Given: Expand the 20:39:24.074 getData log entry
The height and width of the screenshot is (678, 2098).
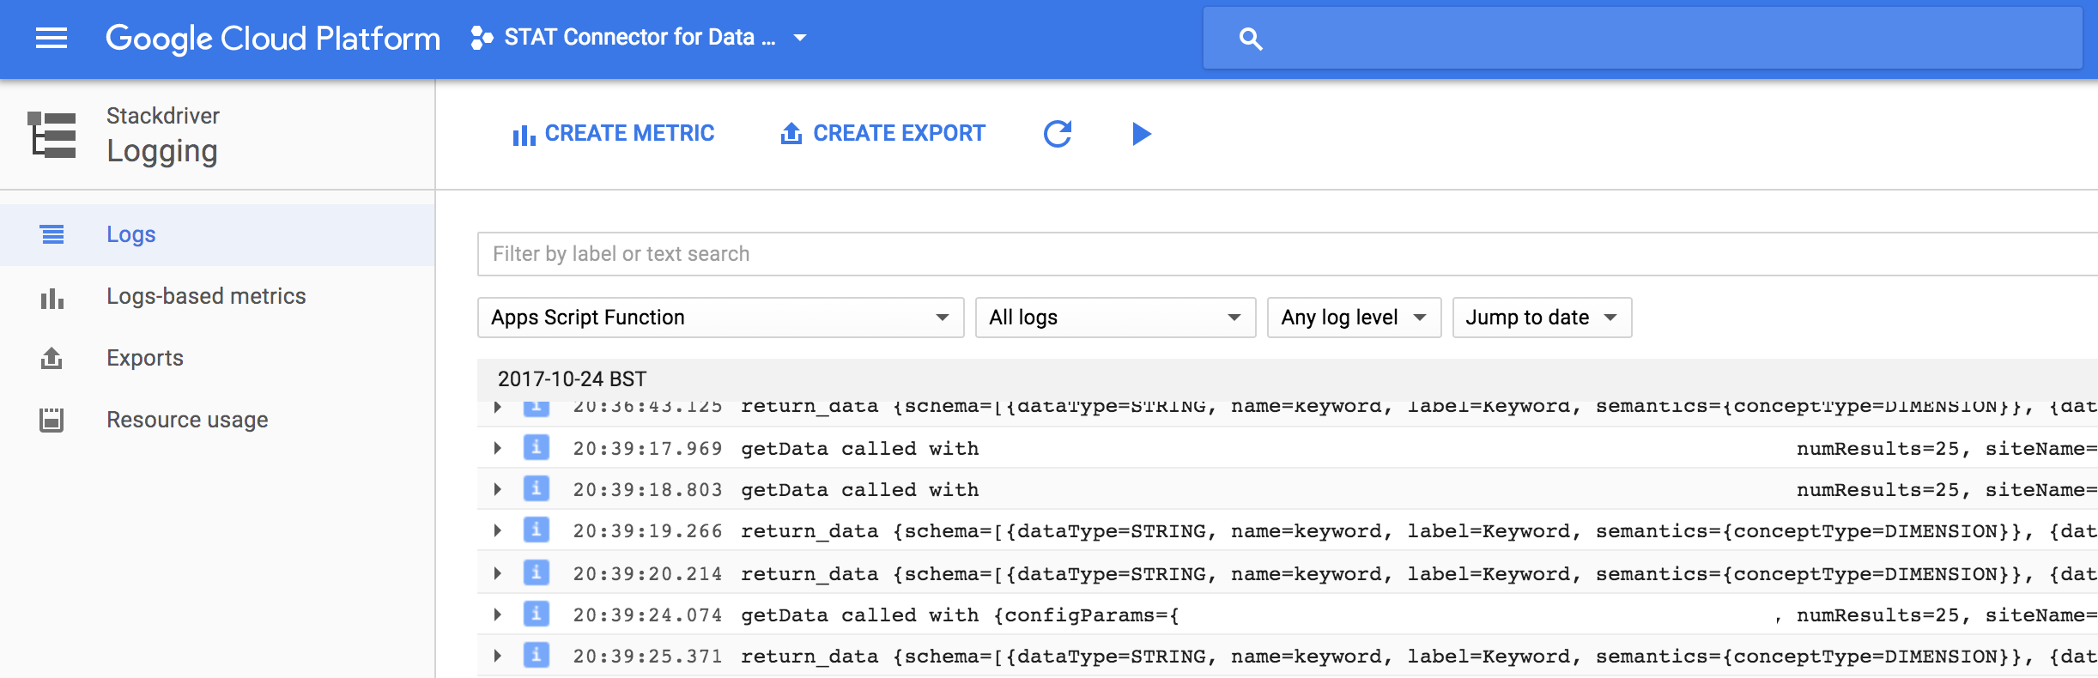Looking at the screenshot, I should (x=497, y=614).
